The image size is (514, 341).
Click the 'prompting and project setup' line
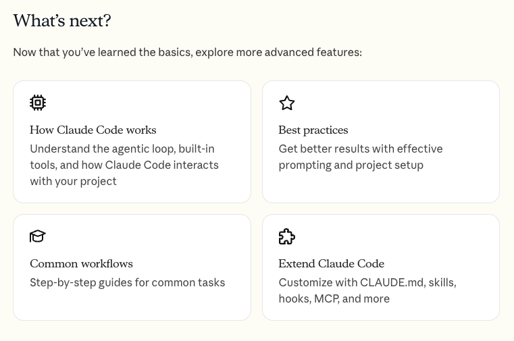pos(351,165)
